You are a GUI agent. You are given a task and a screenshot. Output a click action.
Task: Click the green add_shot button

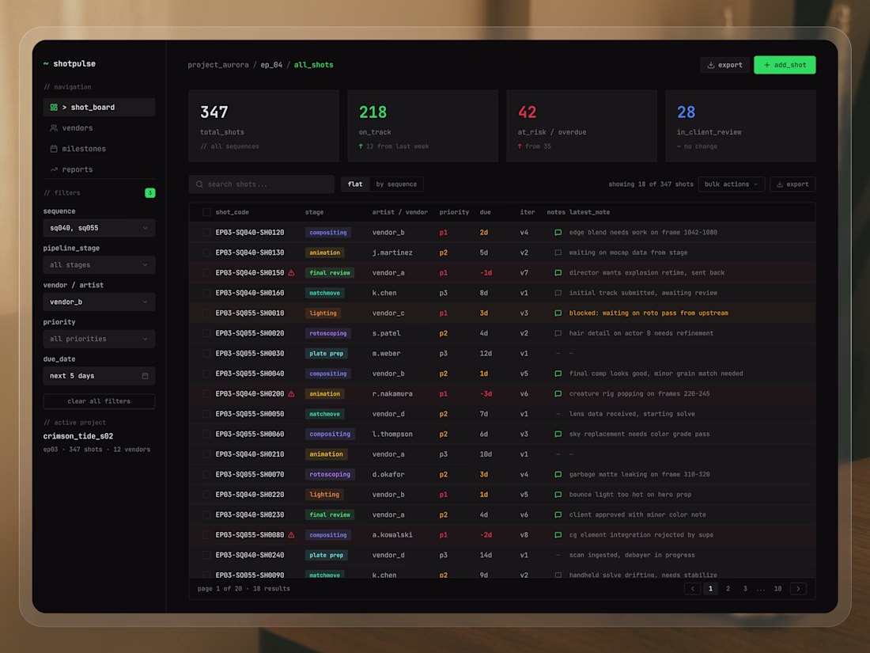785,65
